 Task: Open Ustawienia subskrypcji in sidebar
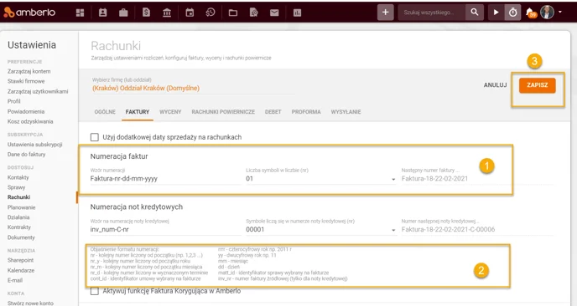[35, 145]
